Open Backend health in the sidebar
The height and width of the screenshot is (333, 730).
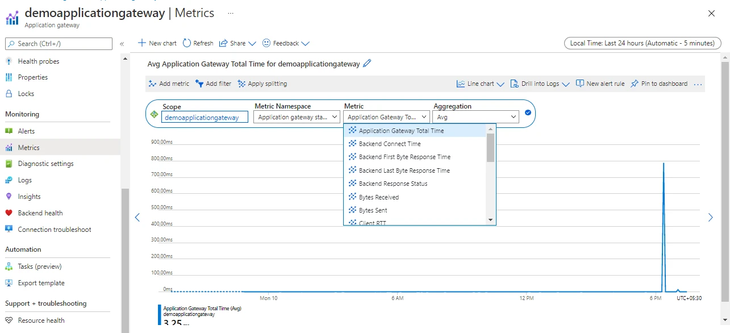[x=40, y=213]
